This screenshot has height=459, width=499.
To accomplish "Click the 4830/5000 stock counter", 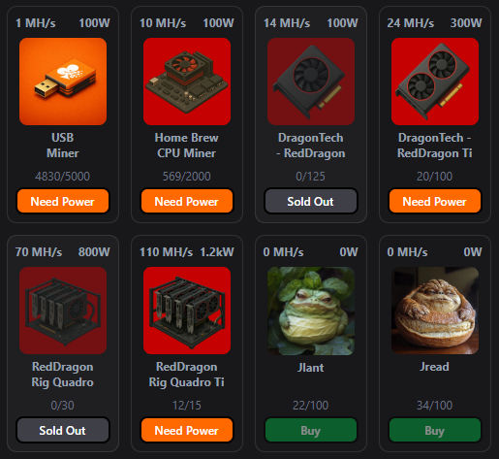I will click(x=62, y=177).
